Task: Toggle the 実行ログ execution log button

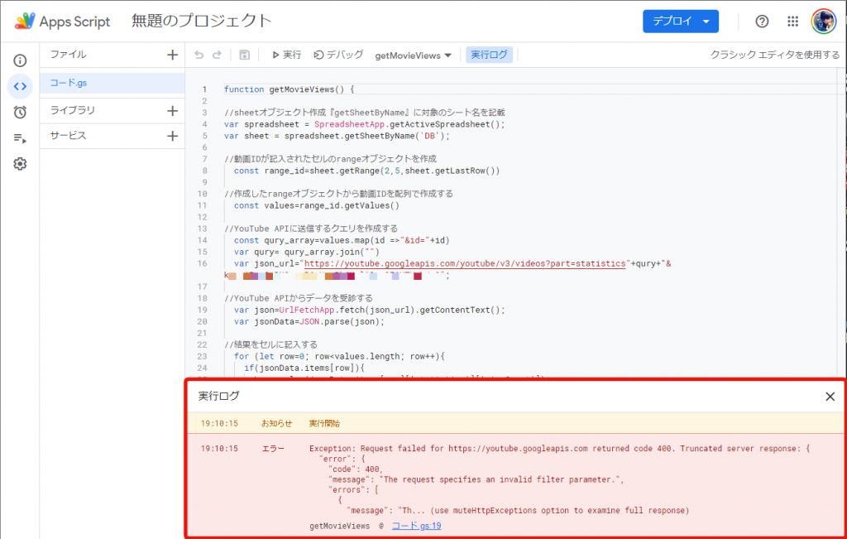Action: (x=490, y=55)
